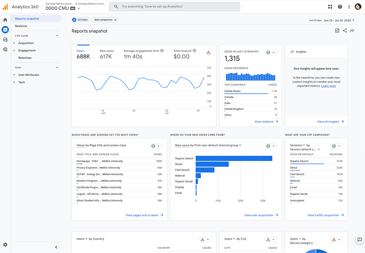The width and height of the screenshot is (365, 253).
Task: Collapse the Life cycle section
Action: coord(57,36)
